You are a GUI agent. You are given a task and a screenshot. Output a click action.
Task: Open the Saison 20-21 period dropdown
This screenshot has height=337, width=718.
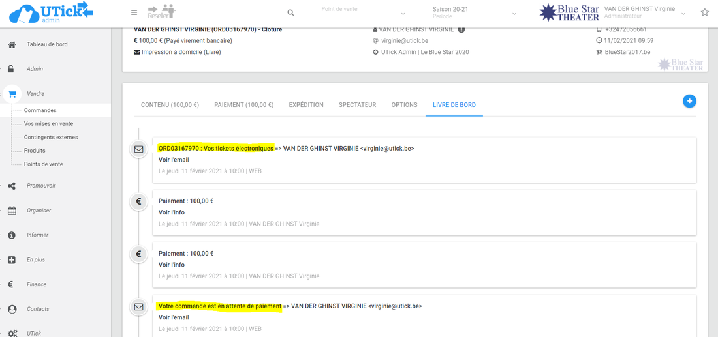coord(474,12)
